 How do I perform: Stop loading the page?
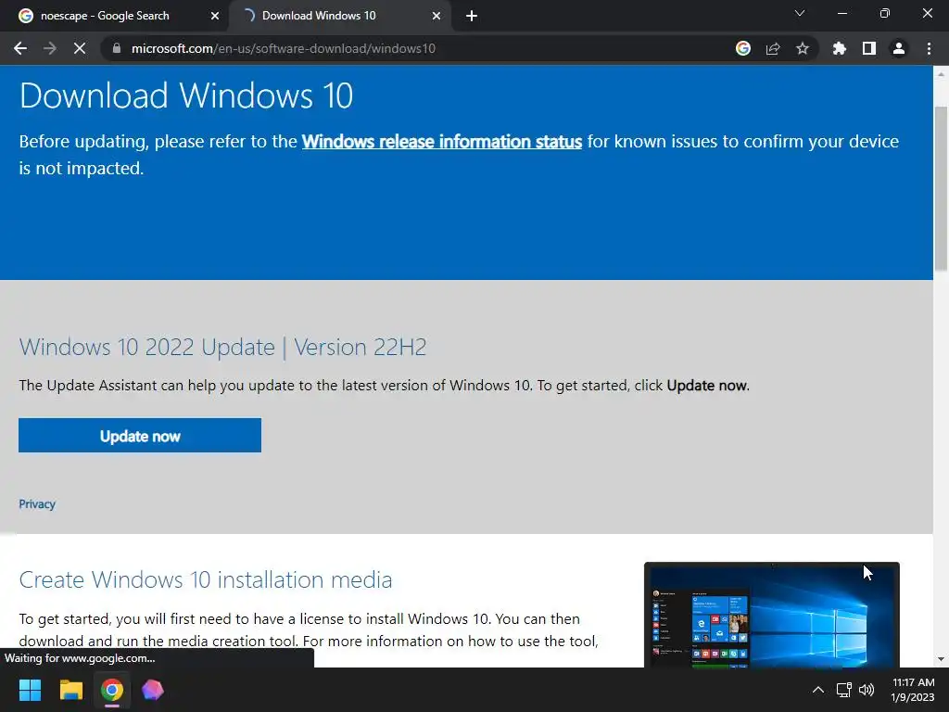[80, 48]
